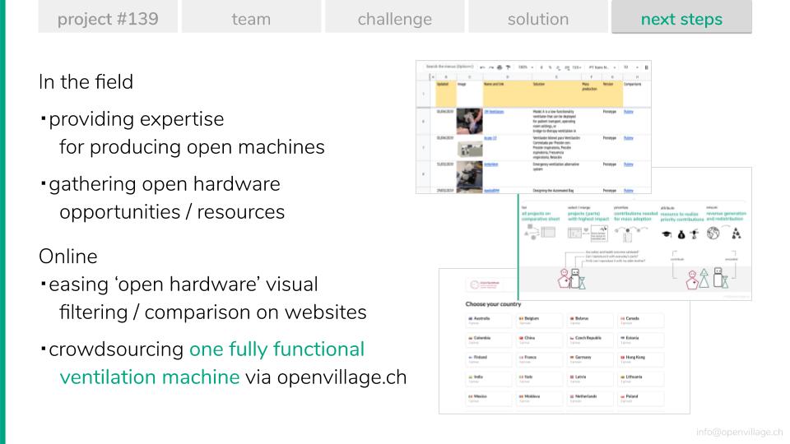Click third ventilator photo thumbnail in spreadsheet
790x444 pixels.
coord(469,174)
